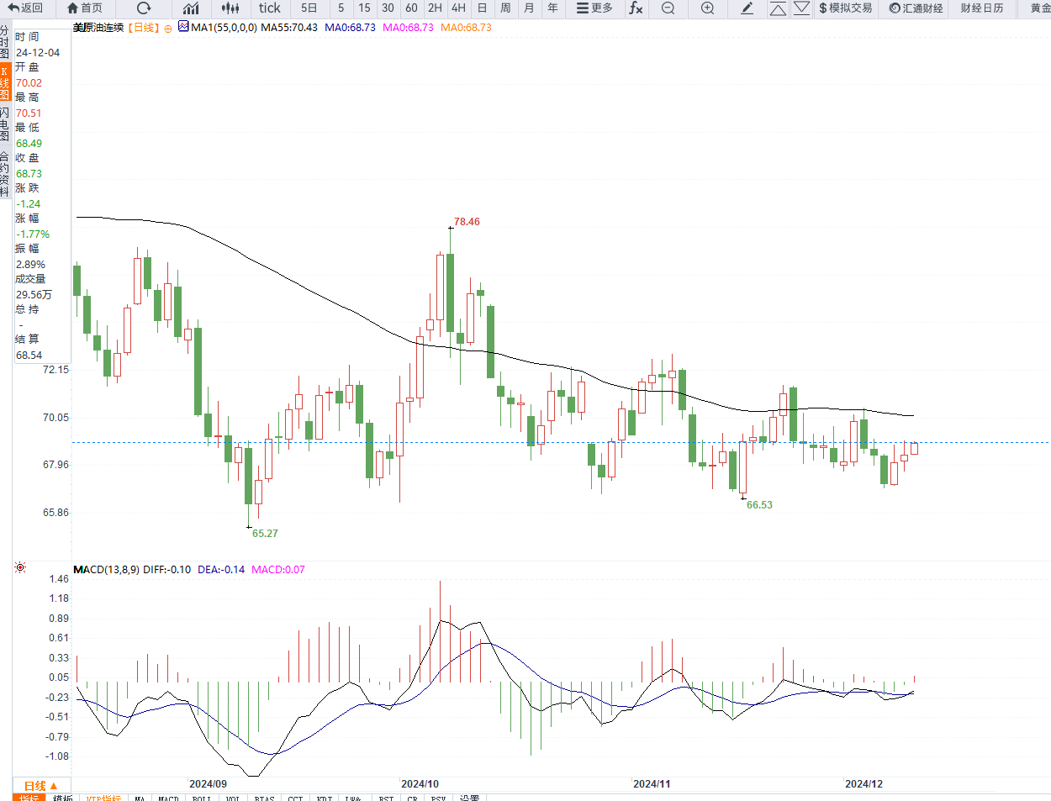The width and height of the screenshot is (1051, 801).
Task: Select the line chart style icon
Action: [x=191, y=8]
